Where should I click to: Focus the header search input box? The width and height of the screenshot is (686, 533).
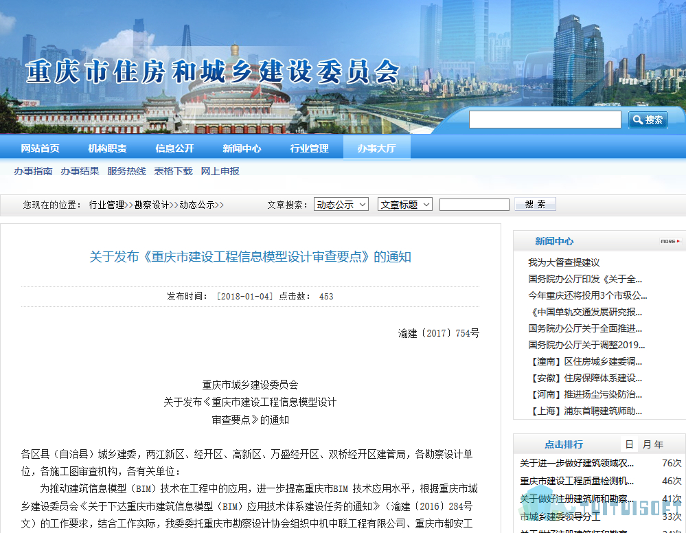(x=545, y=120)
